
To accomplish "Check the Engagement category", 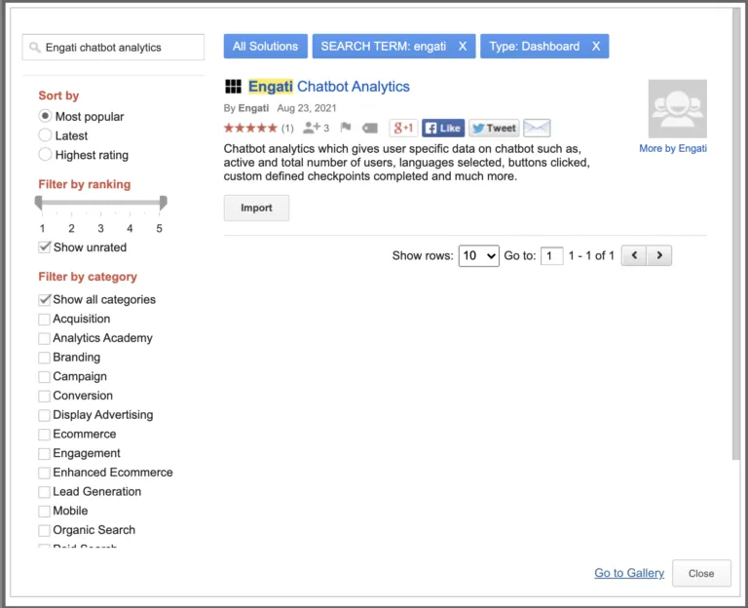I will coord(44,453).
